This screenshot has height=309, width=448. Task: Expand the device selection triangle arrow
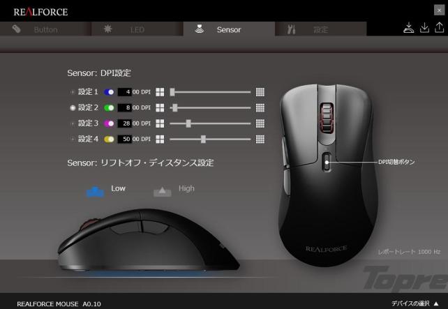point(436,303)
